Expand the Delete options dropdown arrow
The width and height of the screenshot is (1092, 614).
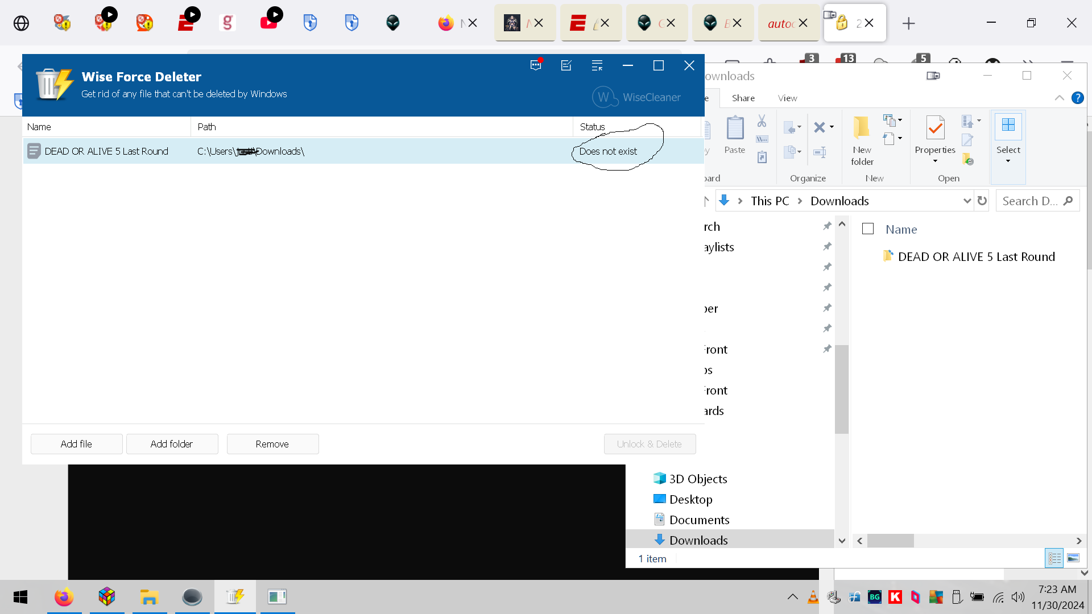[832, 127]
